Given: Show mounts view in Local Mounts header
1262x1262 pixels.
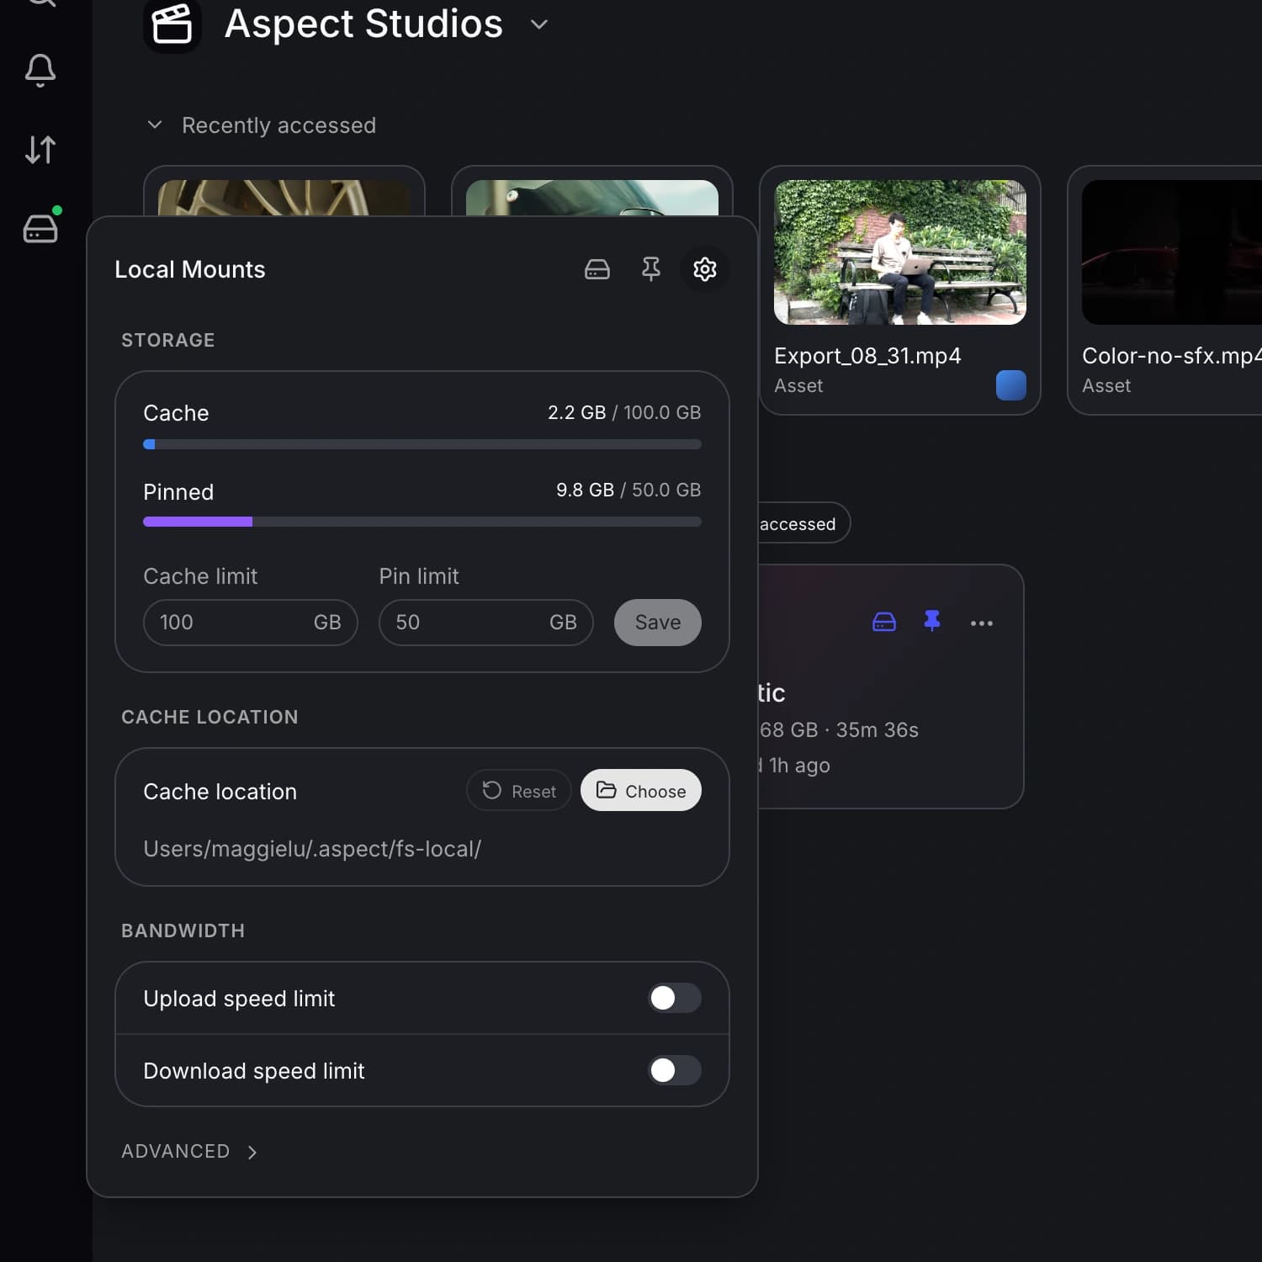Looking at the screenshot, I should 597,269.
